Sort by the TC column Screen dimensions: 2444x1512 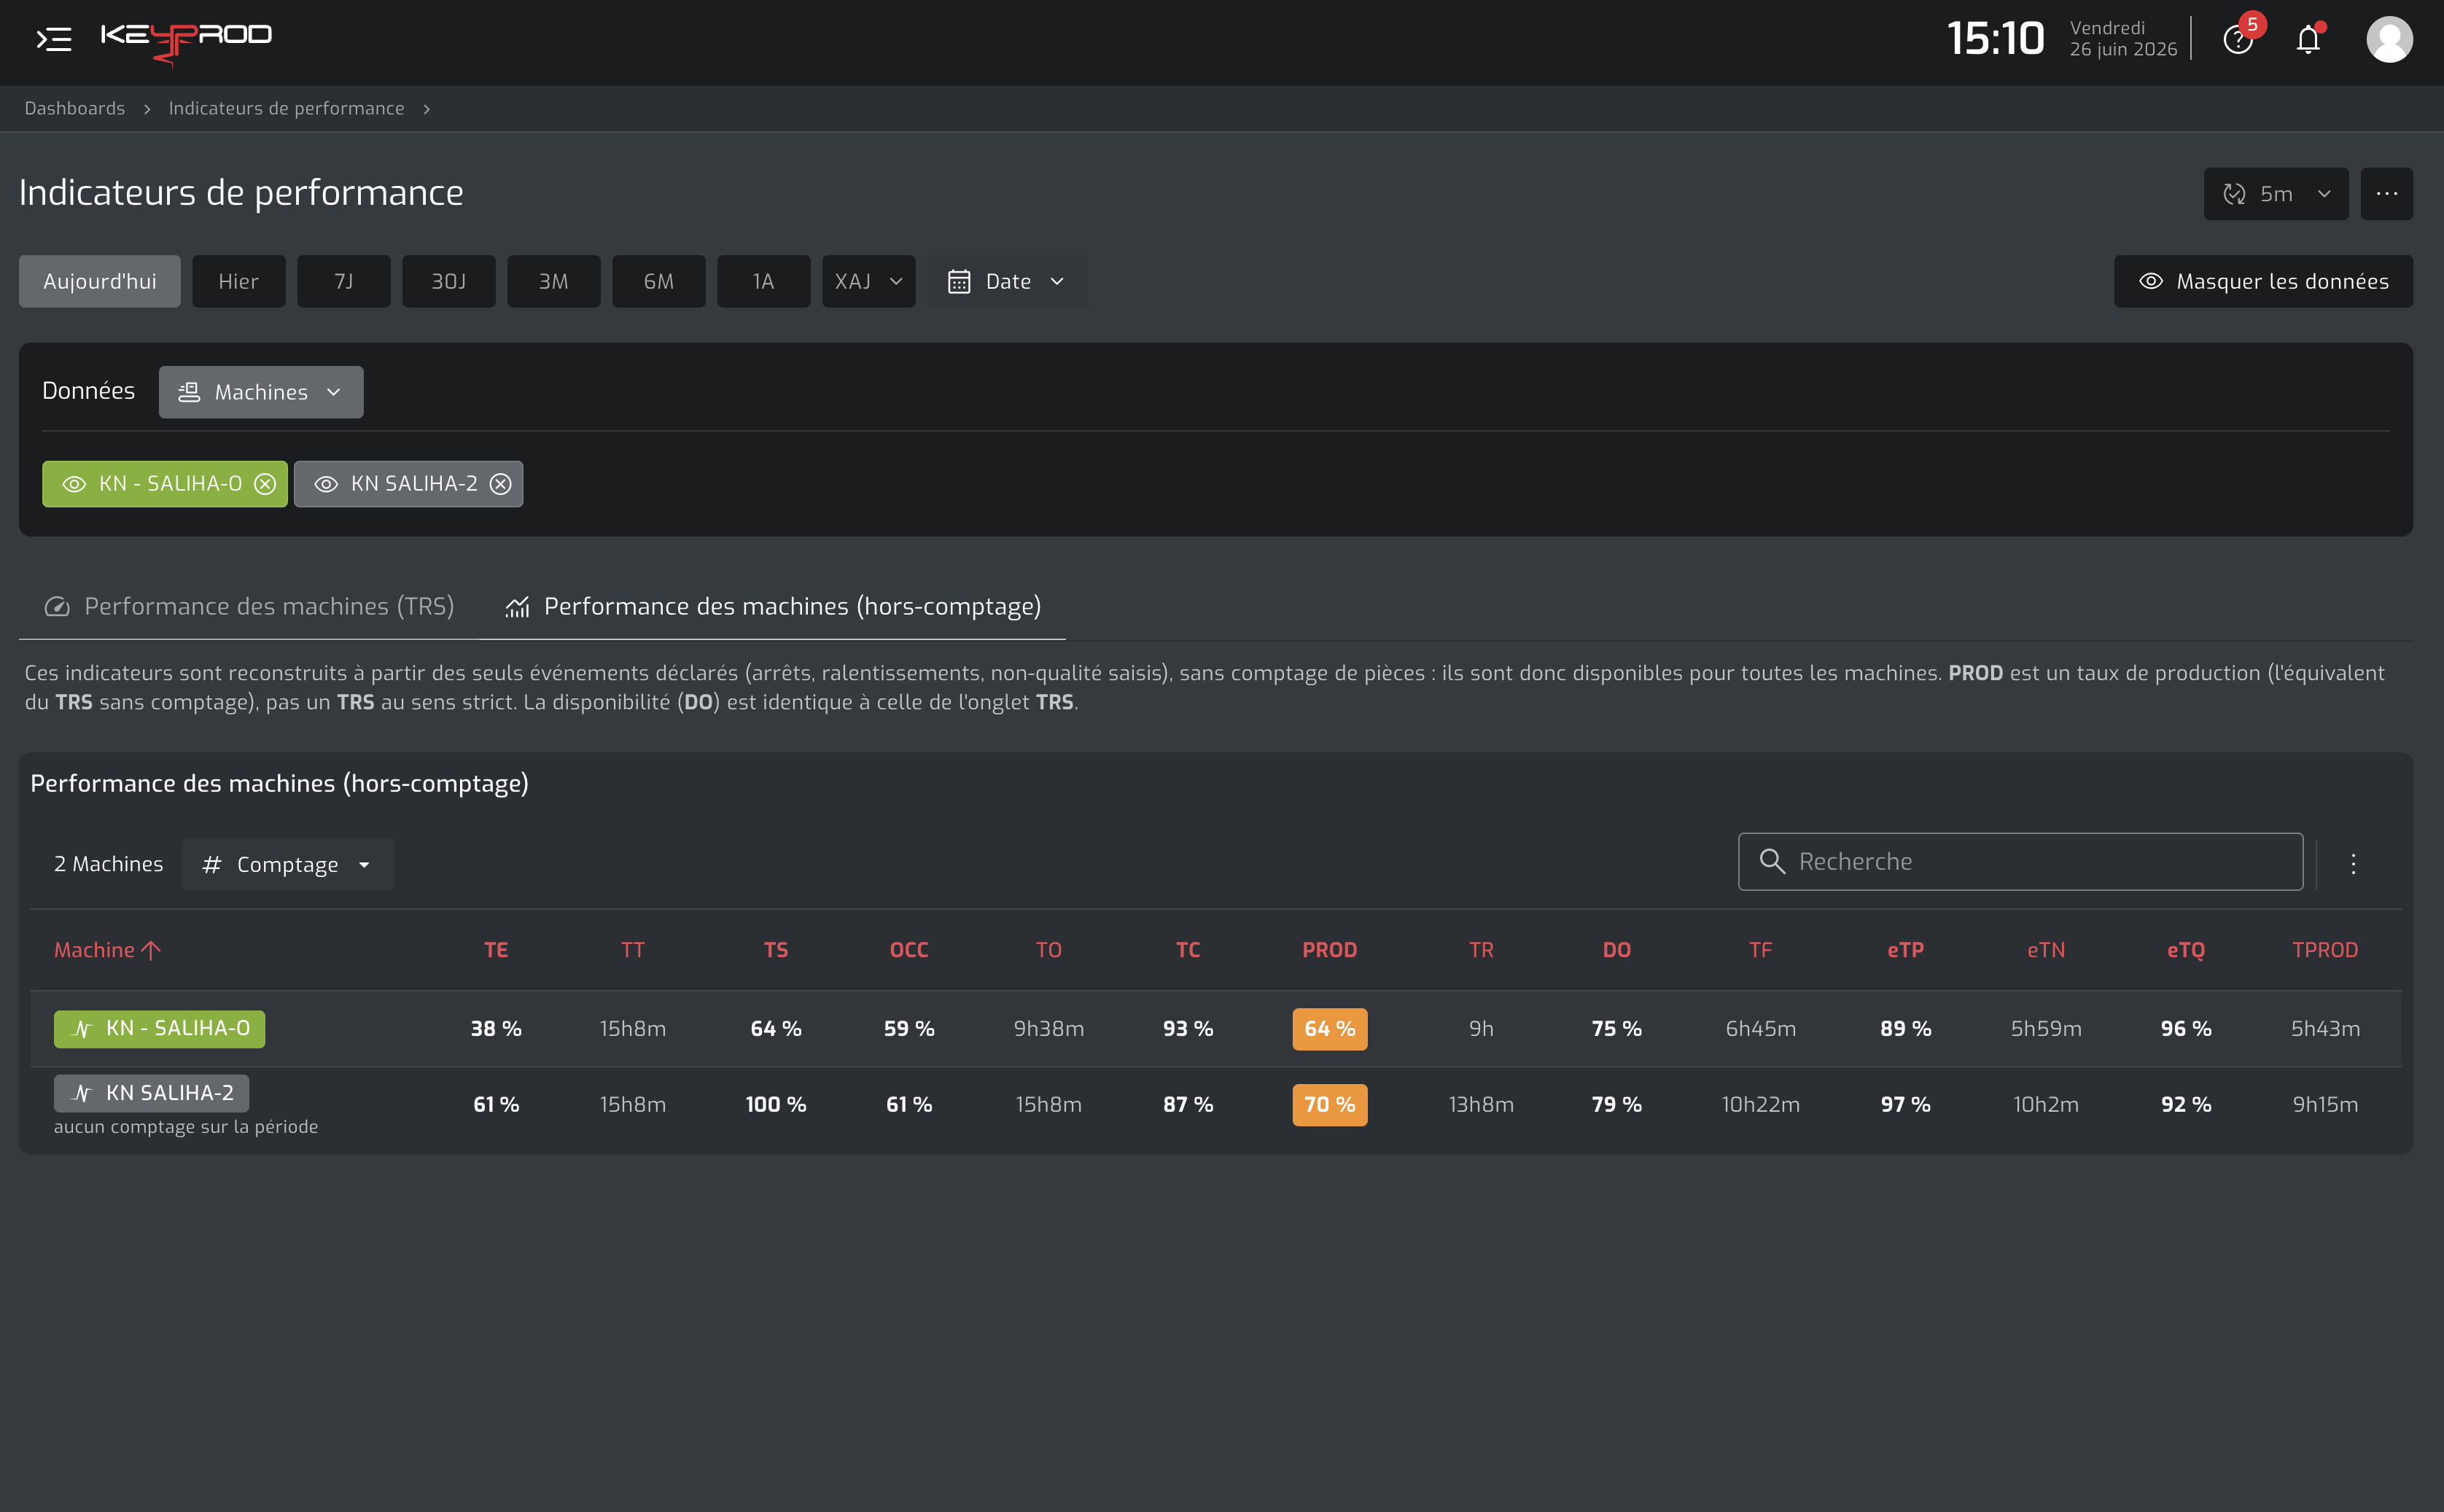tap(1188, 950)
